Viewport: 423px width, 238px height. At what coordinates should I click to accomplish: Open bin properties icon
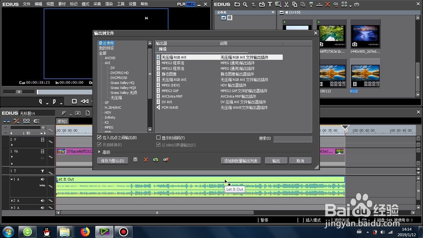335,4
